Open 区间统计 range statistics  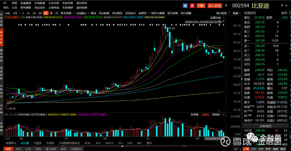[x=131, y=13]
